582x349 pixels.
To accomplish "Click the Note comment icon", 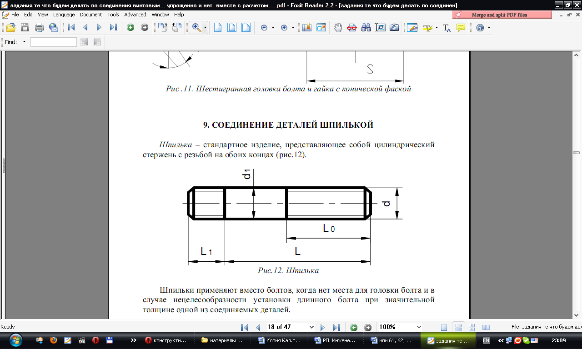I will (461, 28).
